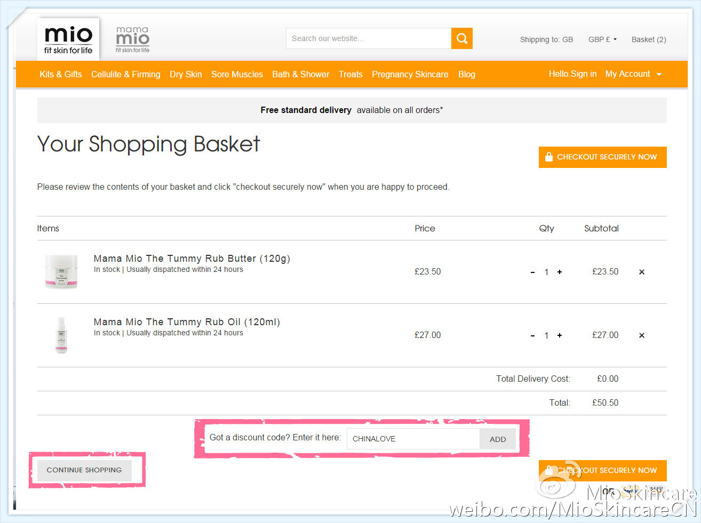Decrease quantity of Tummy Rub Oil
This screenshot has height=523, width=701.
click(532, 336)
